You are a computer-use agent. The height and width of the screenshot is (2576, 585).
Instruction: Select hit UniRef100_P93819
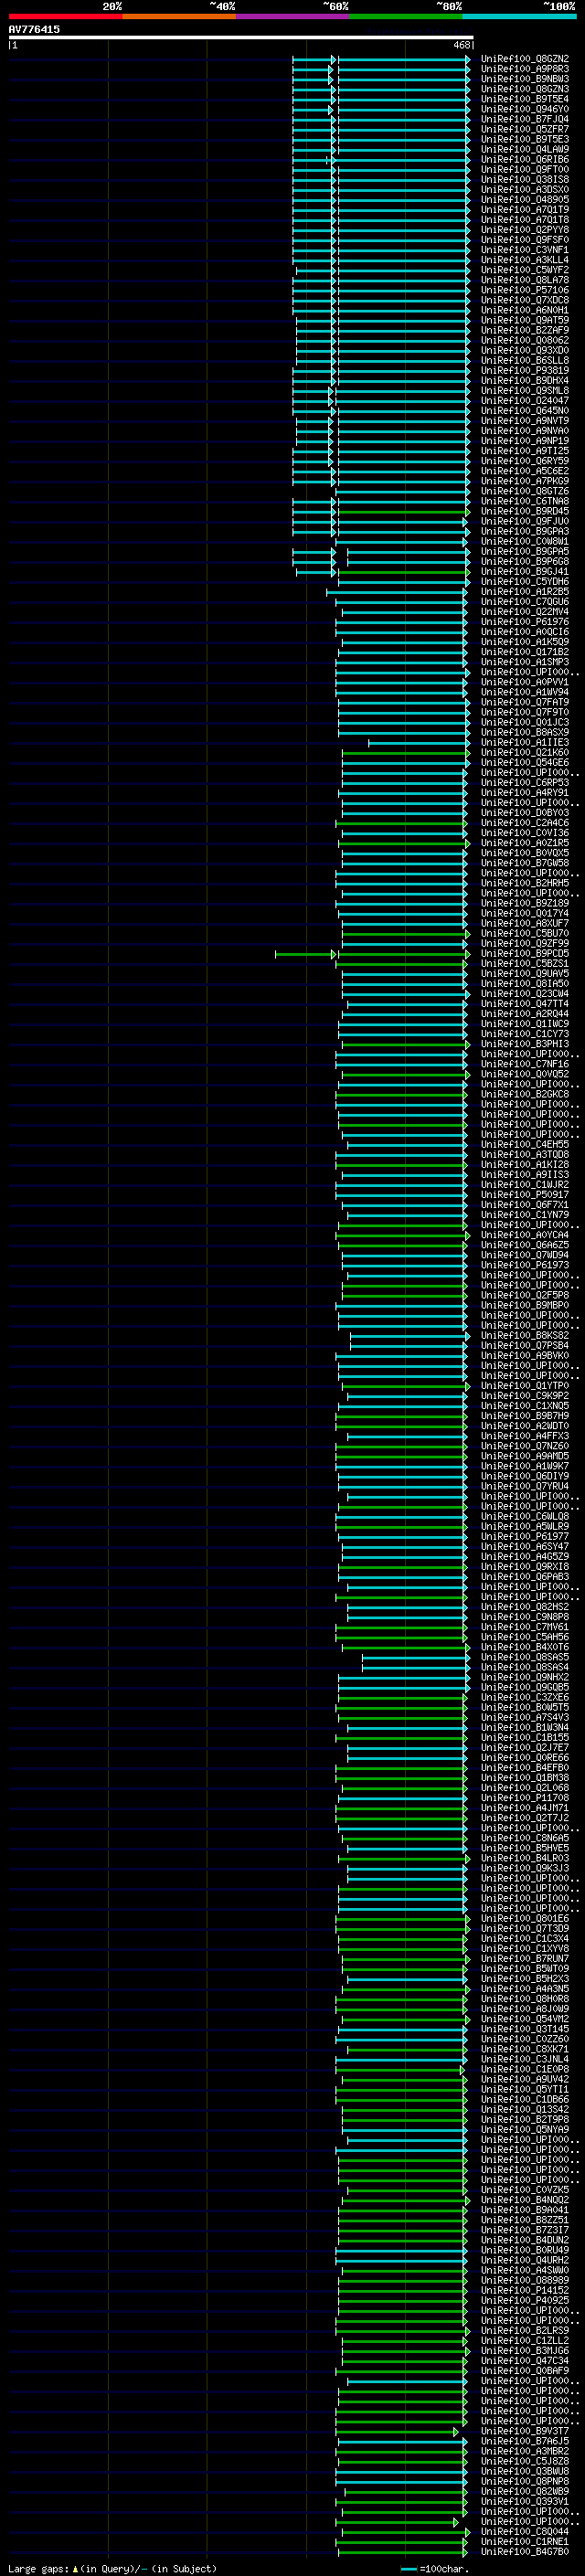tap(525, 370)
